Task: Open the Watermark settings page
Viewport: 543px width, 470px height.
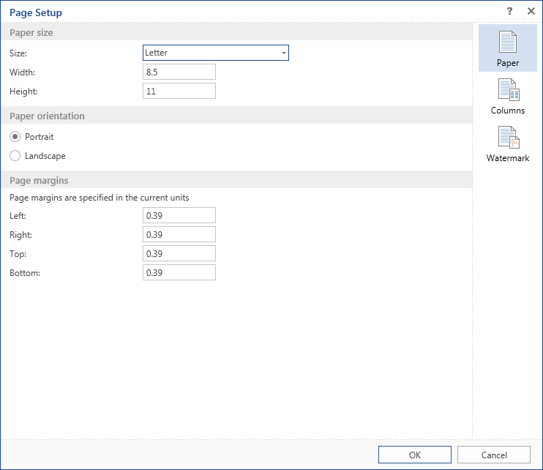Action: pos(507,143)
